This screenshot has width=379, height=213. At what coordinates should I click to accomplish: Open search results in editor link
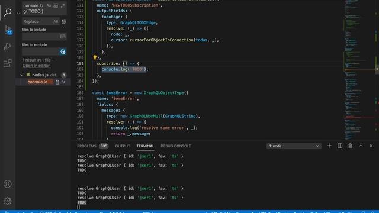point(36,66)
